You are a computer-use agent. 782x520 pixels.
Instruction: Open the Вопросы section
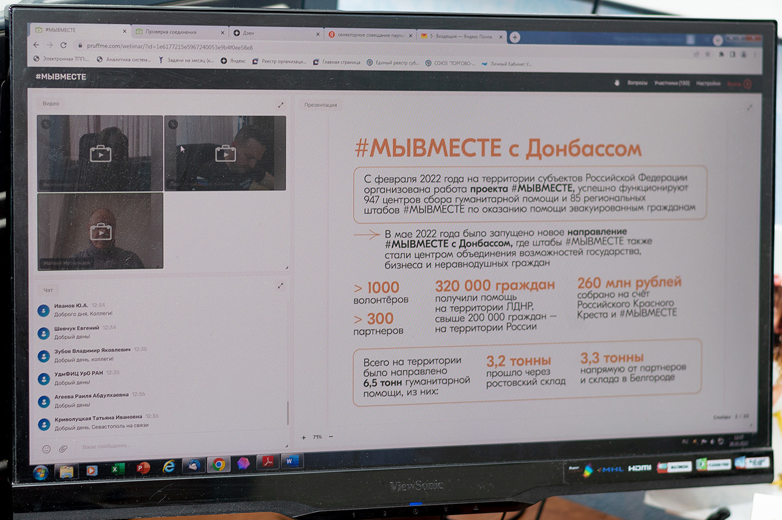638,83
